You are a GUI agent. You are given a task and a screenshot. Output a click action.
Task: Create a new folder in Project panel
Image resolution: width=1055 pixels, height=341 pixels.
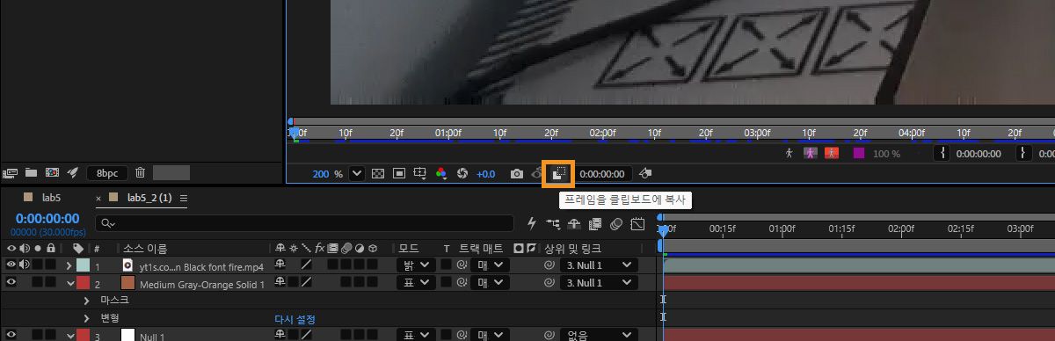click(x=32, y=173)
